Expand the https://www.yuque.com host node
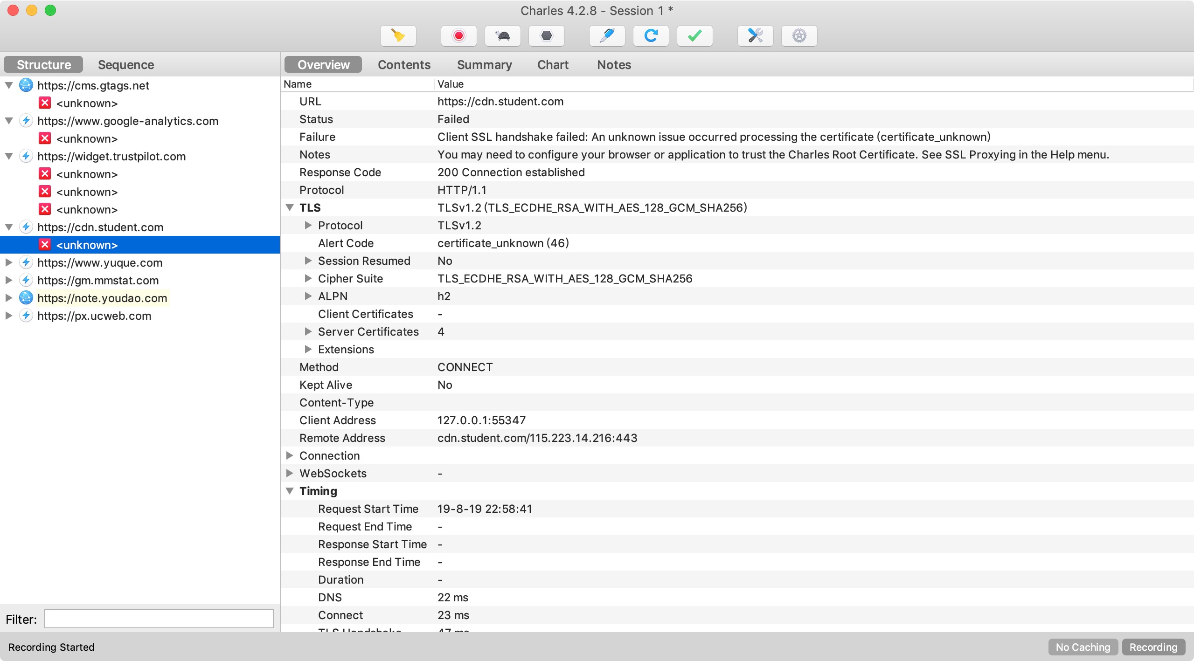The image size is (1194, 661). 9,262
